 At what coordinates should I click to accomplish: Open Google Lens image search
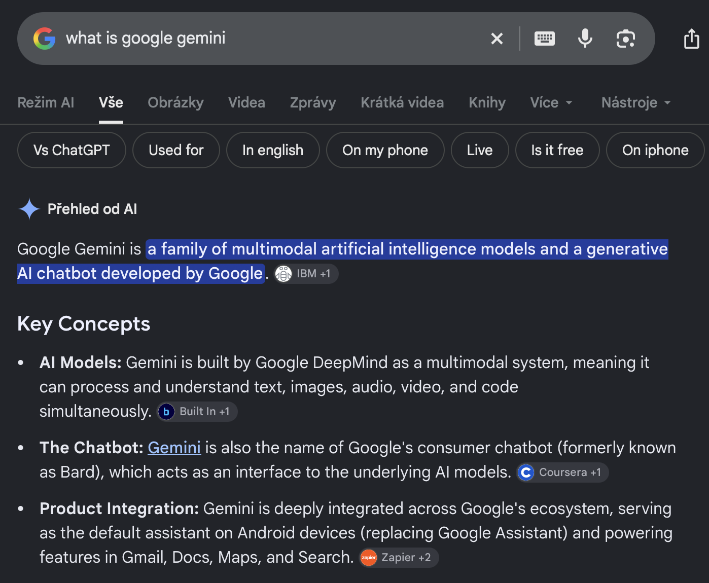pyautogui.click(x=626, y=39)
